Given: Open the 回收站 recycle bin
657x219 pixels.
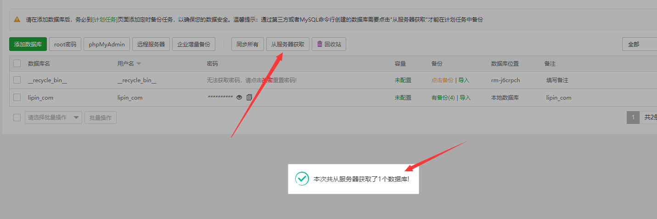Looking at the screenshot, I should pos(329,45).
